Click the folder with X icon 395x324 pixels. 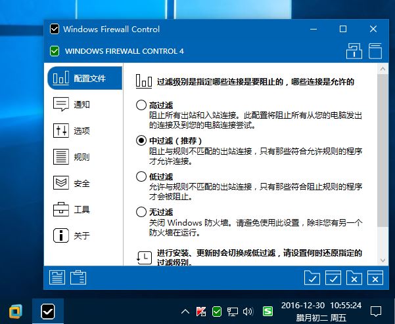(x=354, y=278)
